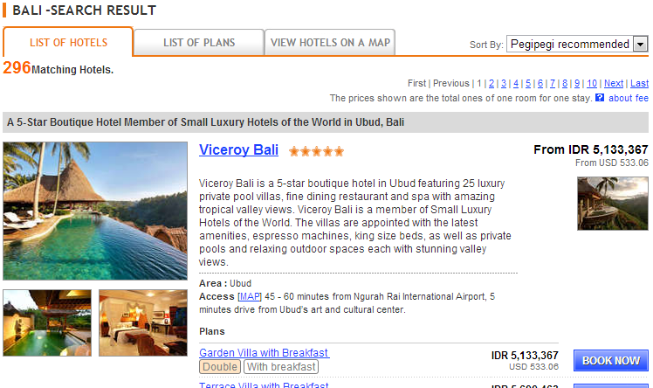653x388 pixels.
Task: Go to results page 2
Action: pos(491,83)
